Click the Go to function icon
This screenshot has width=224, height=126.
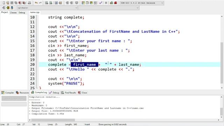[x=56, y=3]
